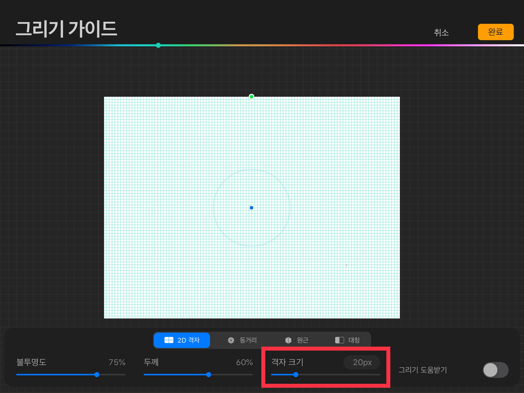Viewport: 524px width, 393px height.
Task: Click the green rotation node above canvas
Action: [x=252, y=96]
